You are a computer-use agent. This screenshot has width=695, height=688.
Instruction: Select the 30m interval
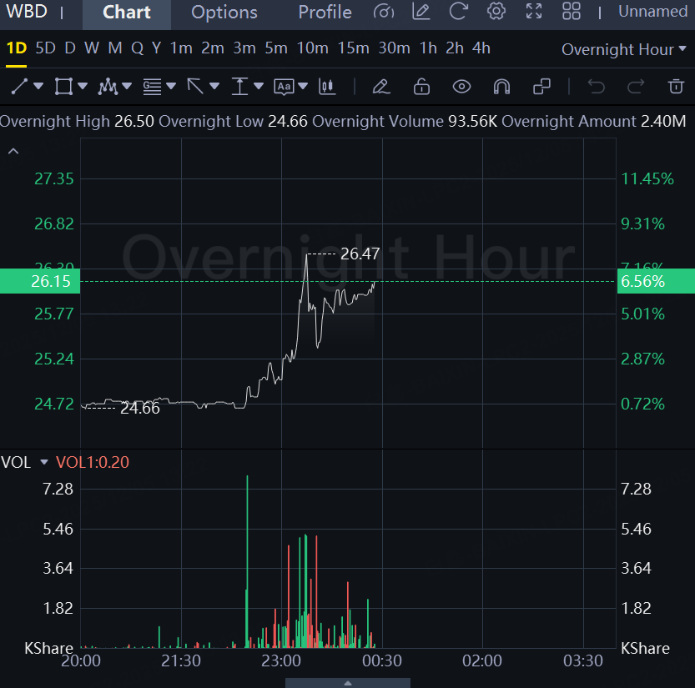click(x=394, y=48)
